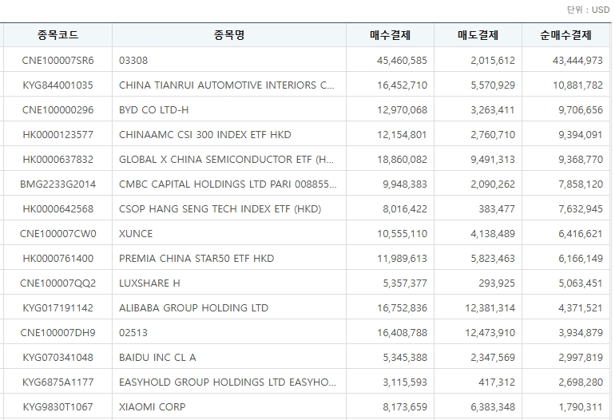The height and width of the screenshot is (420, 615).
Task: Select BAIDU INC CL A name
Action: coord(157,357)
